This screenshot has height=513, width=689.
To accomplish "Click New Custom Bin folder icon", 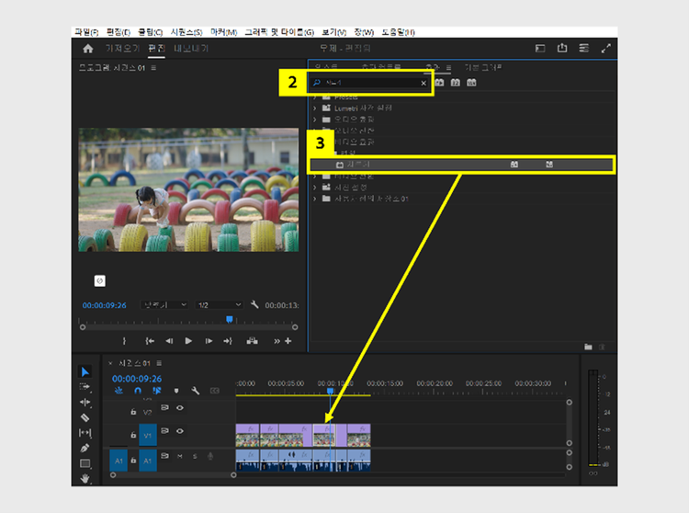I will 588,347.
